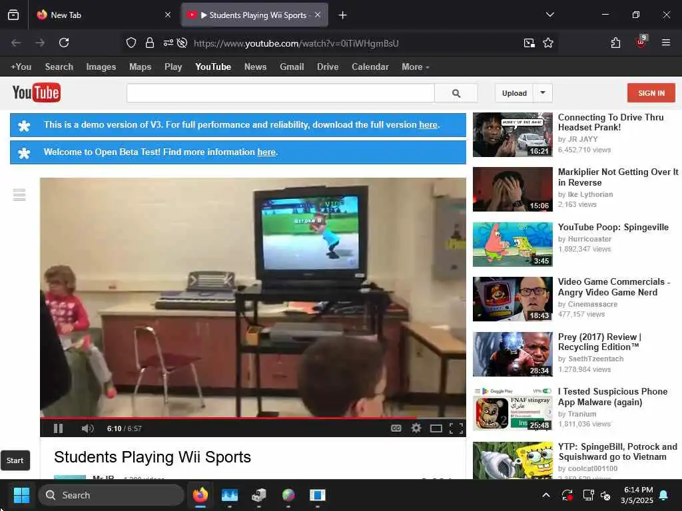Open the JR JAYY channel link
The image size is (682, 511).
pos(582,139)
